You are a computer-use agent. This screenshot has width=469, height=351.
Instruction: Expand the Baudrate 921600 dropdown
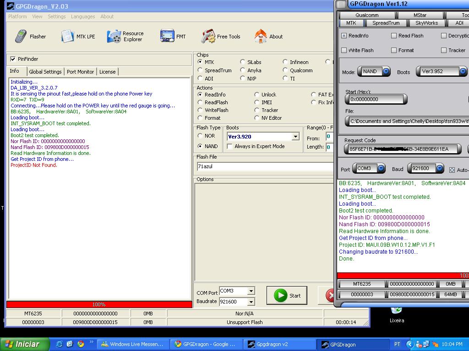(251, 302)
